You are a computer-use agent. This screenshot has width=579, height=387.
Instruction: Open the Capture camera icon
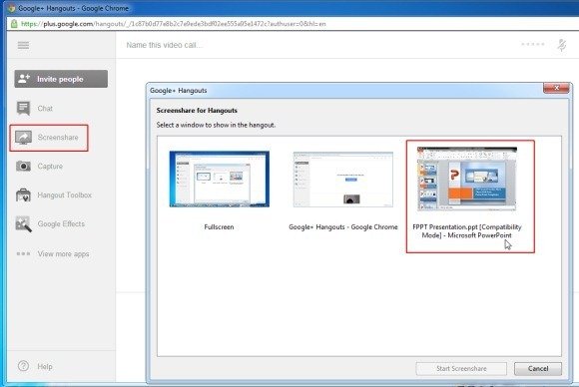pos(23,166)
